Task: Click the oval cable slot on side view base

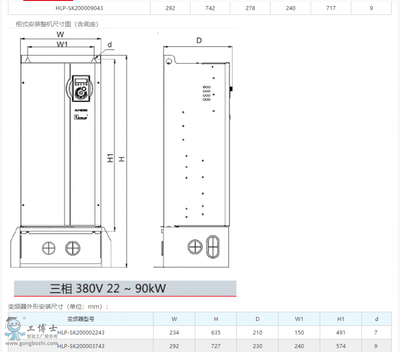Action: pyautogui.click(x=213, y=246)
